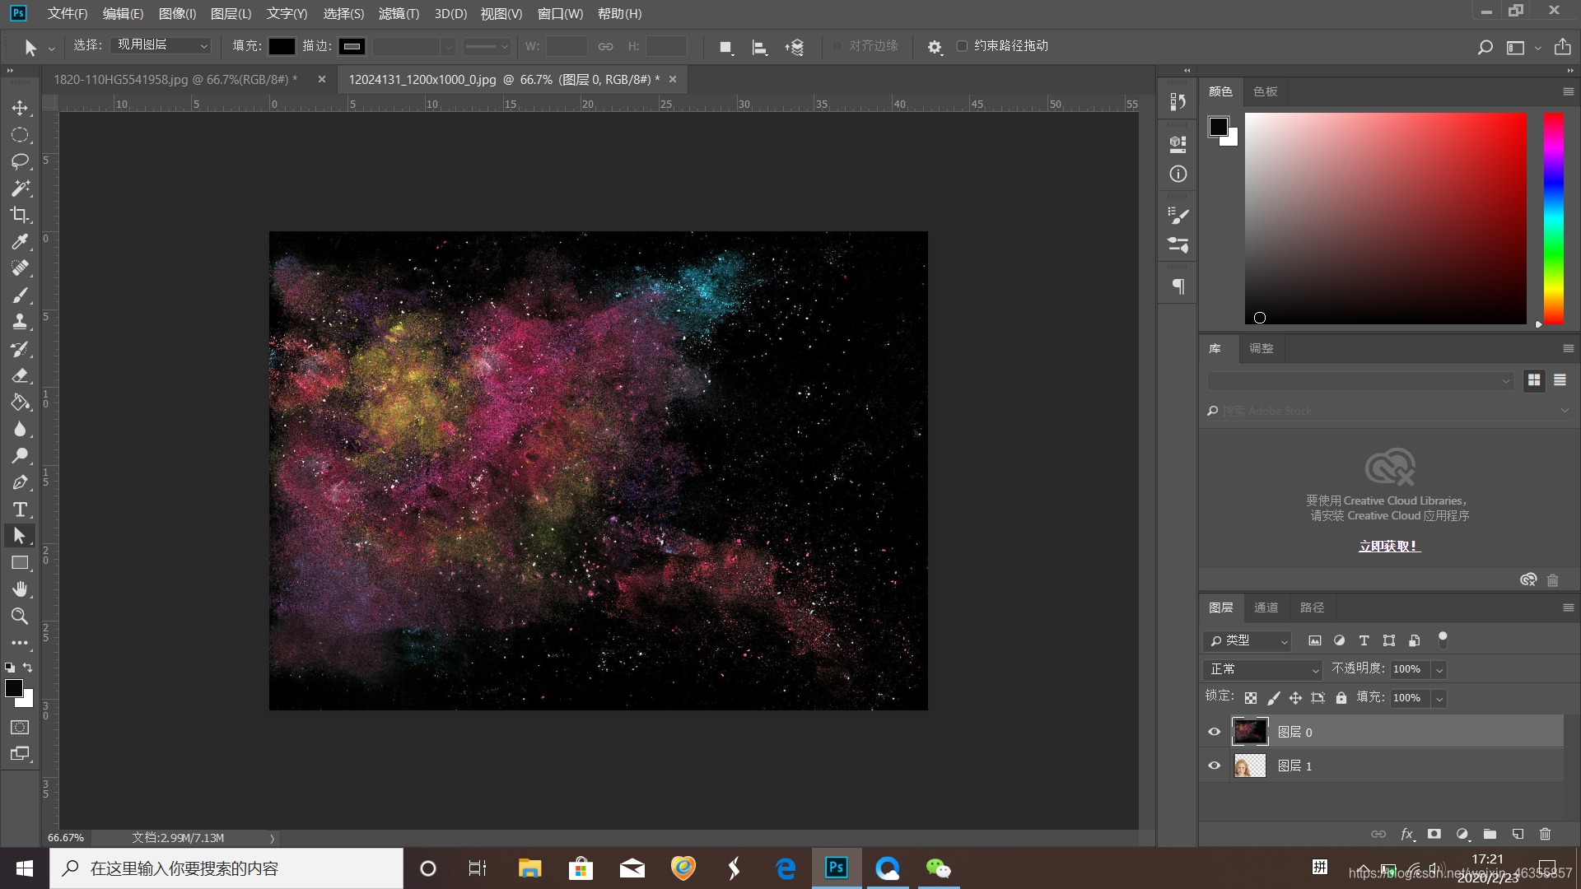This screenshot has width=1581, height=889.
Task: Click the layer style fx icon
Action: 1406,834
